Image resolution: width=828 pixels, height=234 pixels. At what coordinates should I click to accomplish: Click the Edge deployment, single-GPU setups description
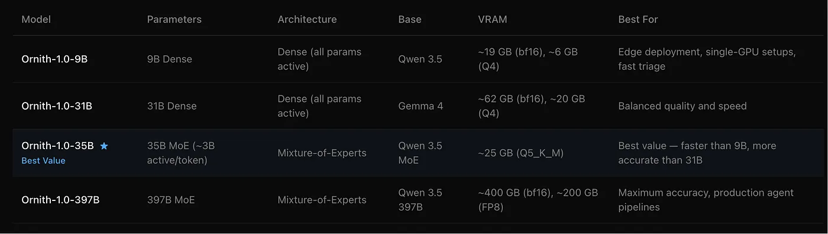707,59
